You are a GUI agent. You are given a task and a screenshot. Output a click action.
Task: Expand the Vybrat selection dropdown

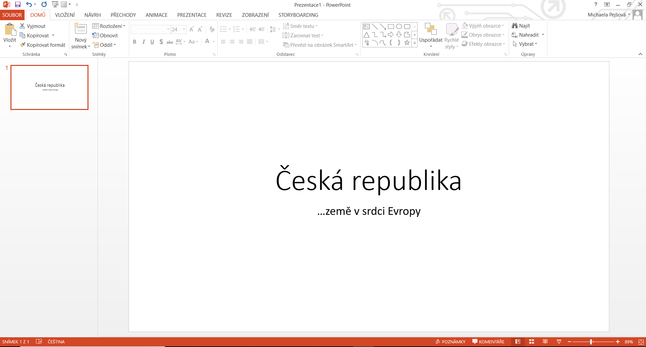(525, 44)
